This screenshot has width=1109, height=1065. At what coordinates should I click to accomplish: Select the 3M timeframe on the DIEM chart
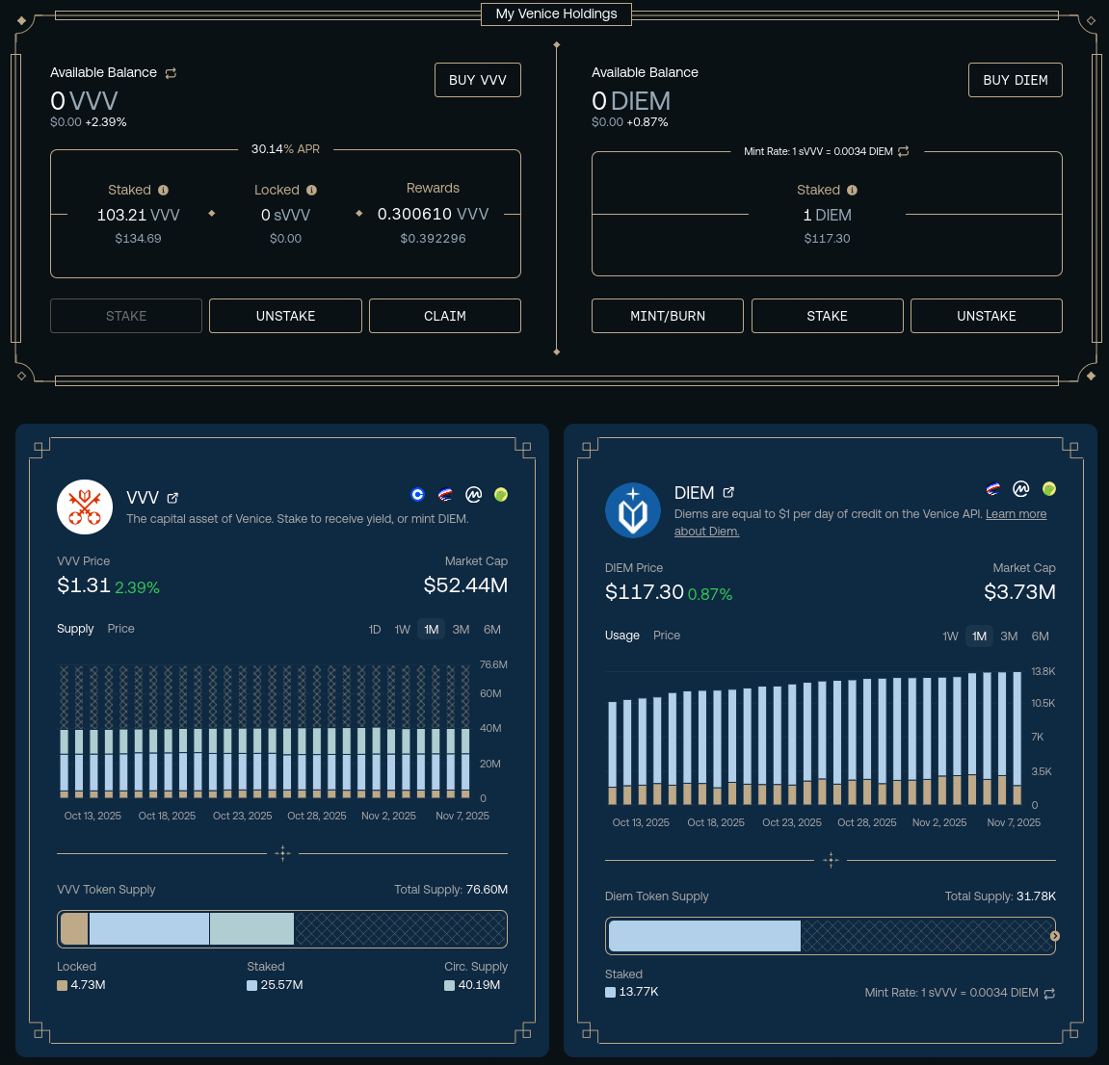[1009, 636]
